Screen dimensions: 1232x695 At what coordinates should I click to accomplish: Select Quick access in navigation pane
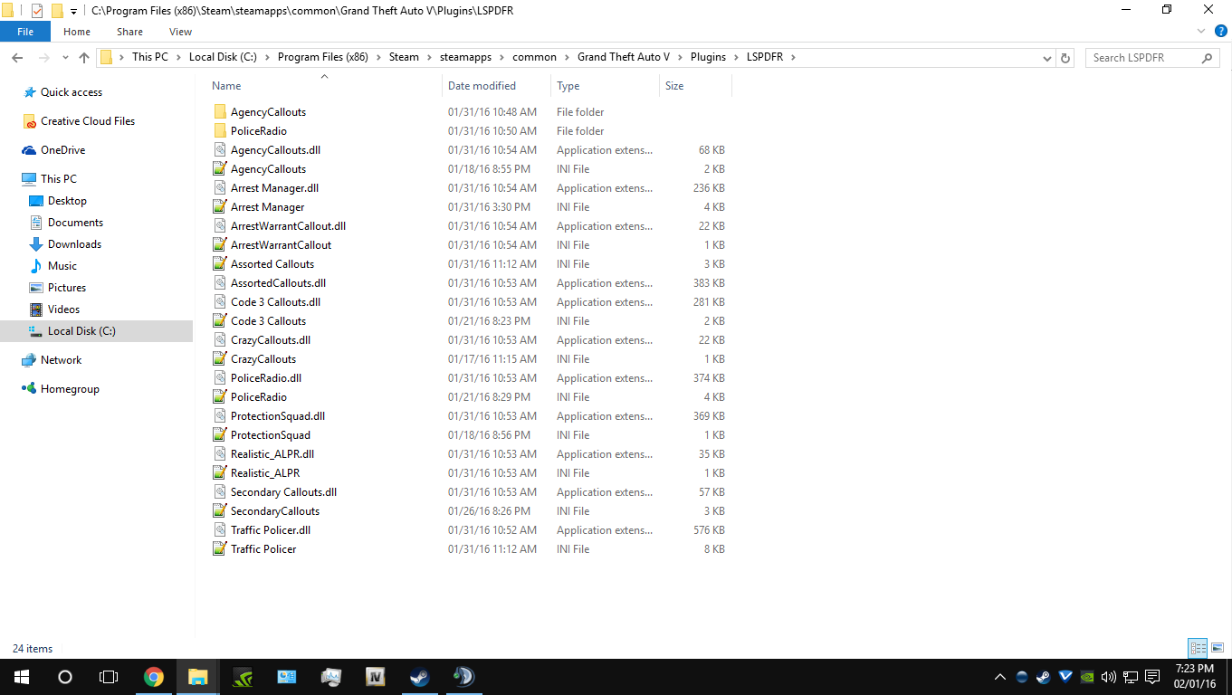(x=71, y=92)
